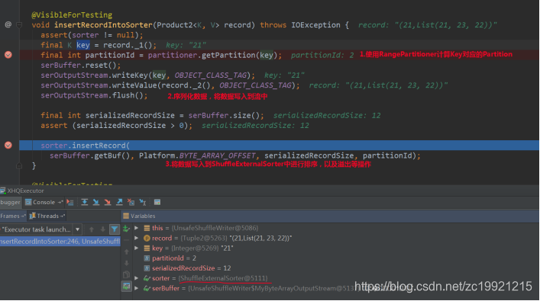The height and width of the screenshot is (301, 540).
Task: Toggle breakpoint on partitioner.getPartition line
Action: pyautogui.click(x=8, y=55)
